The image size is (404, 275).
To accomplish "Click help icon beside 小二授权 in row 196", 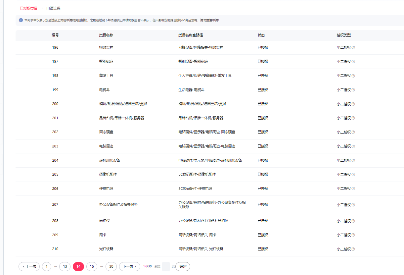I will tap(353, 47).
